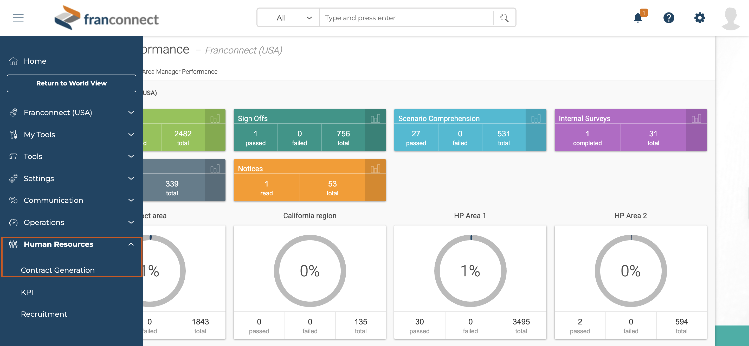Click the HP Area 2 heading

(631, 216)
